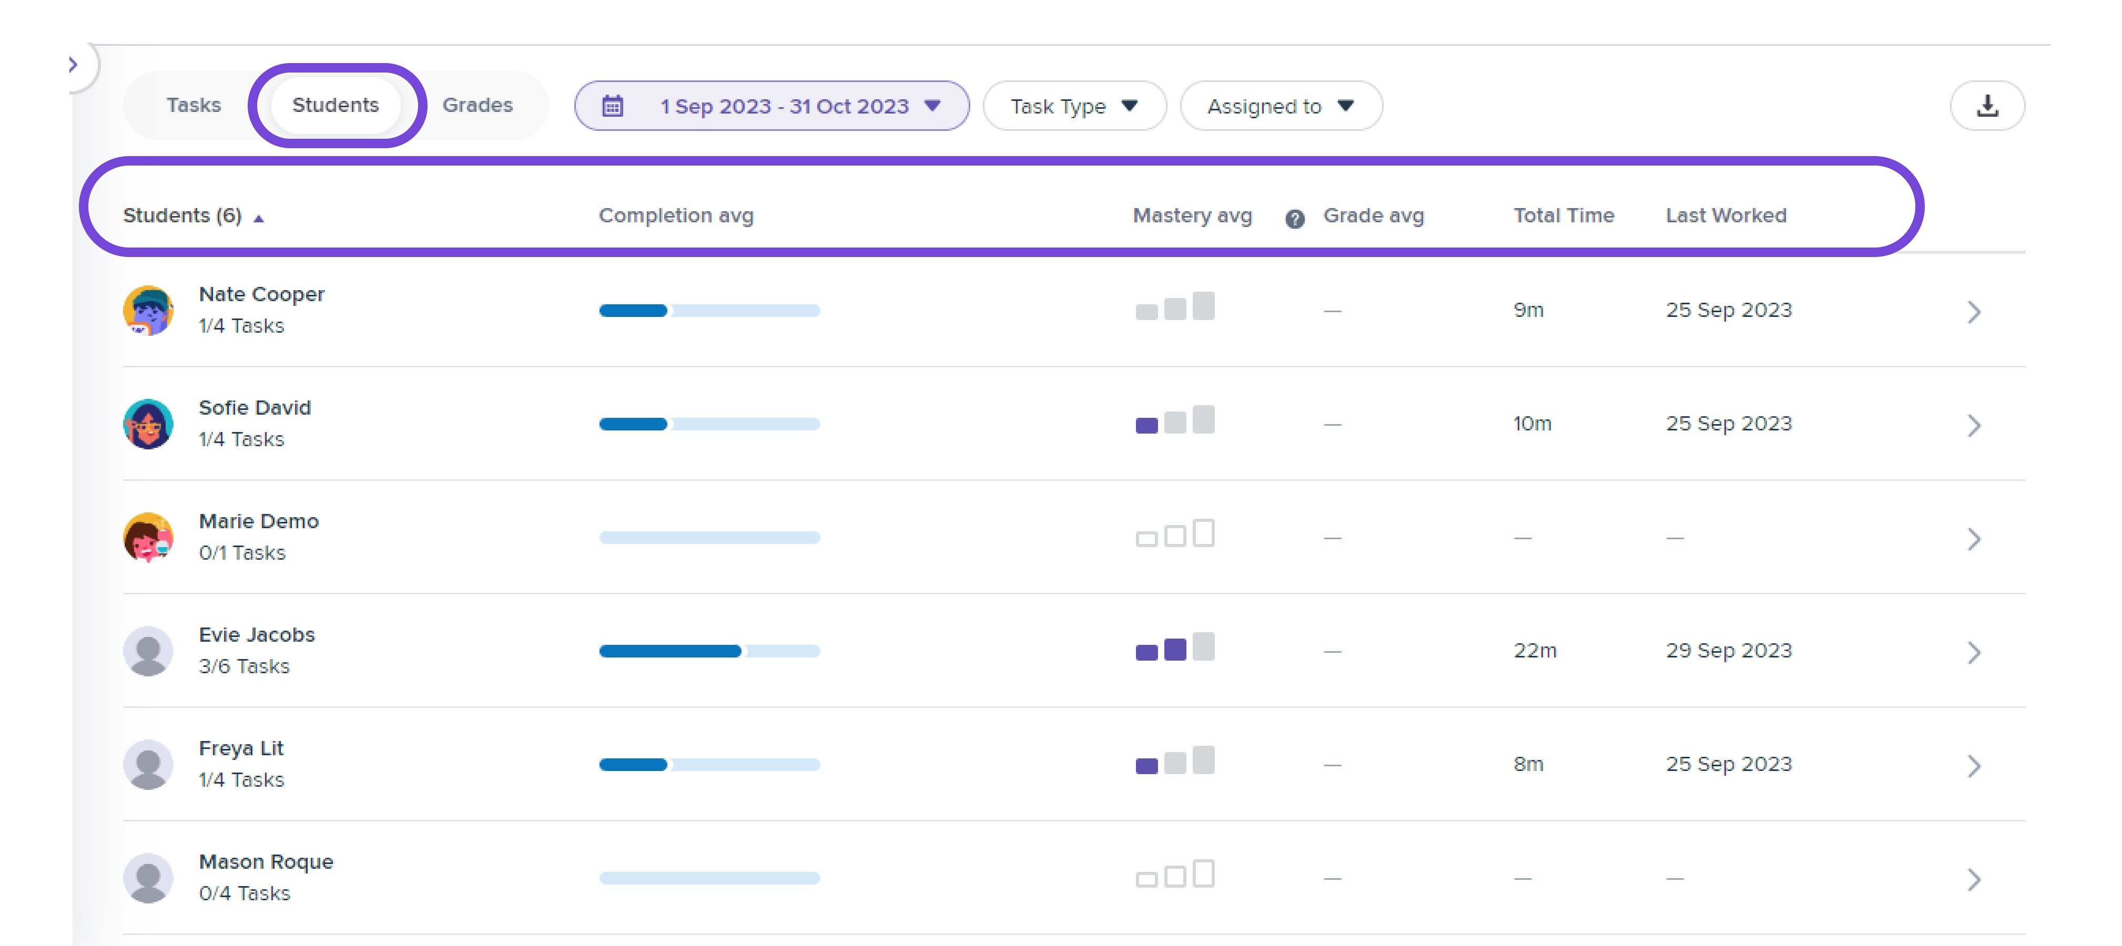Sort by Completion avg column
Image resolution: width=2122 pixels, height=946 pixels.
pos(676,215)
